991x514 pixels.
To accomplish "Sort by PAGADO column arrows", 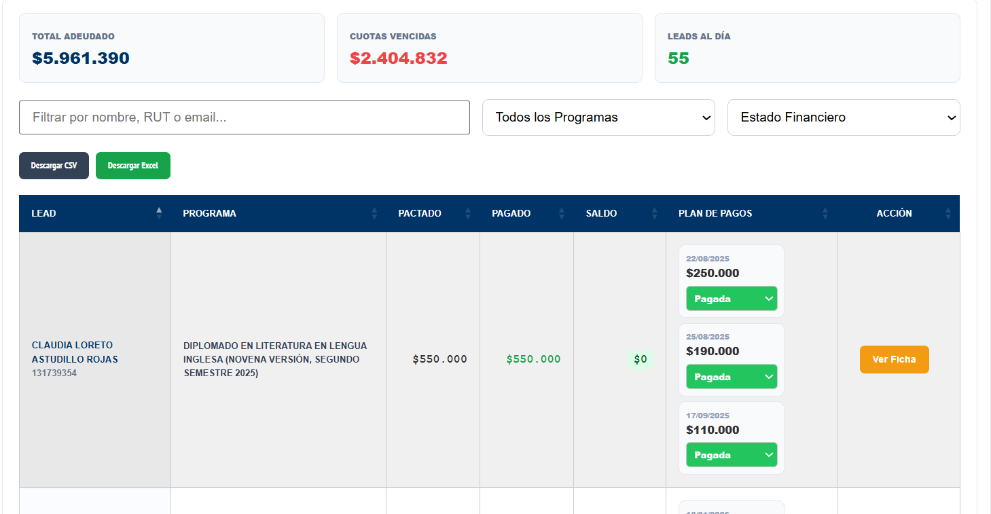I will pyautogui.click(x=562, y=213).
